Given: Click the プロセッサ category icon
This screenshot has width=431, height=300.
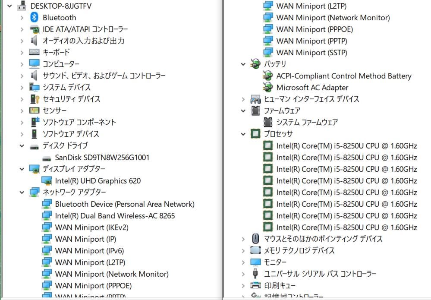Looking at the screenshot, I should click(x=255, y=134).
